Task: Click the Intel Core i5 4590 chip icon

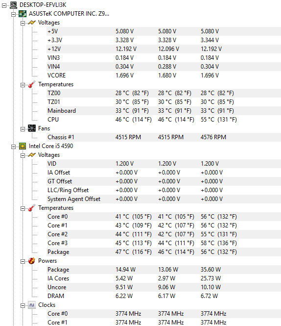Action: pos(23,146)
